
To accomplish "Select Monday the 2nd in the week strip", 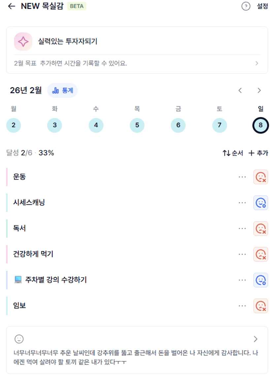I will click(14, 125).
